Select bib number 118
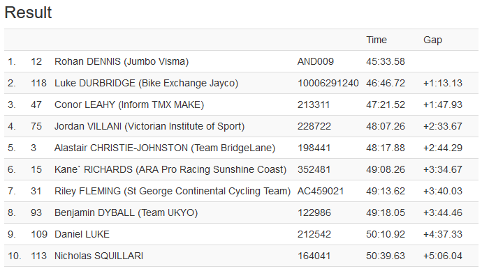 (38, 83)
